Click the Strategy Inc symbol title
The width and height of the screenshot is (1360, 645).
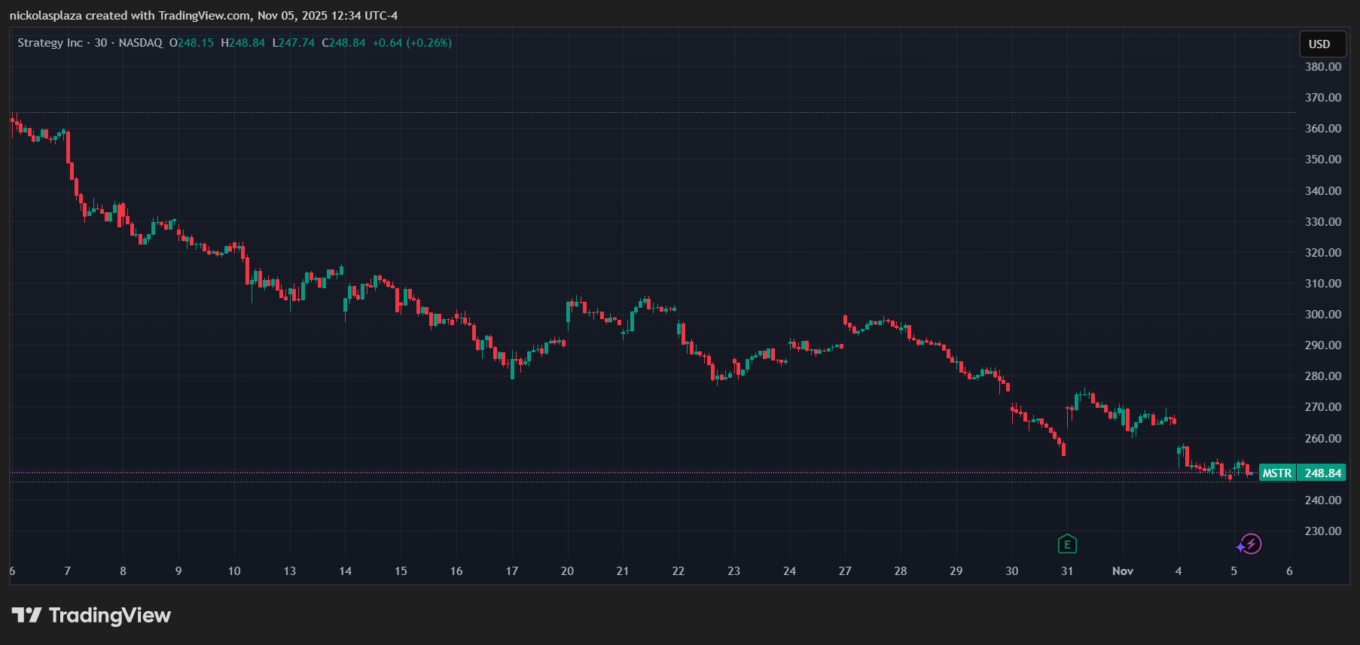50,43
